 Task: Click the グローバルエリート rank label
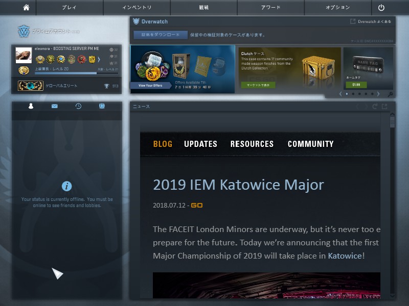(x=61, y=86)
